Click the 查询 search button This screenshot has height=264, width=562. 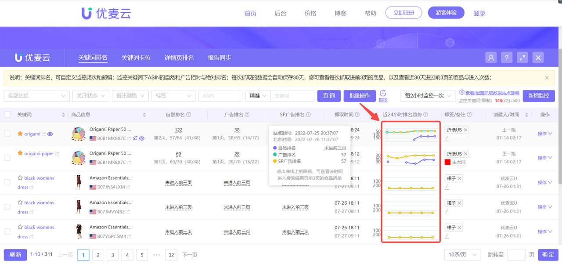[328, 96]
